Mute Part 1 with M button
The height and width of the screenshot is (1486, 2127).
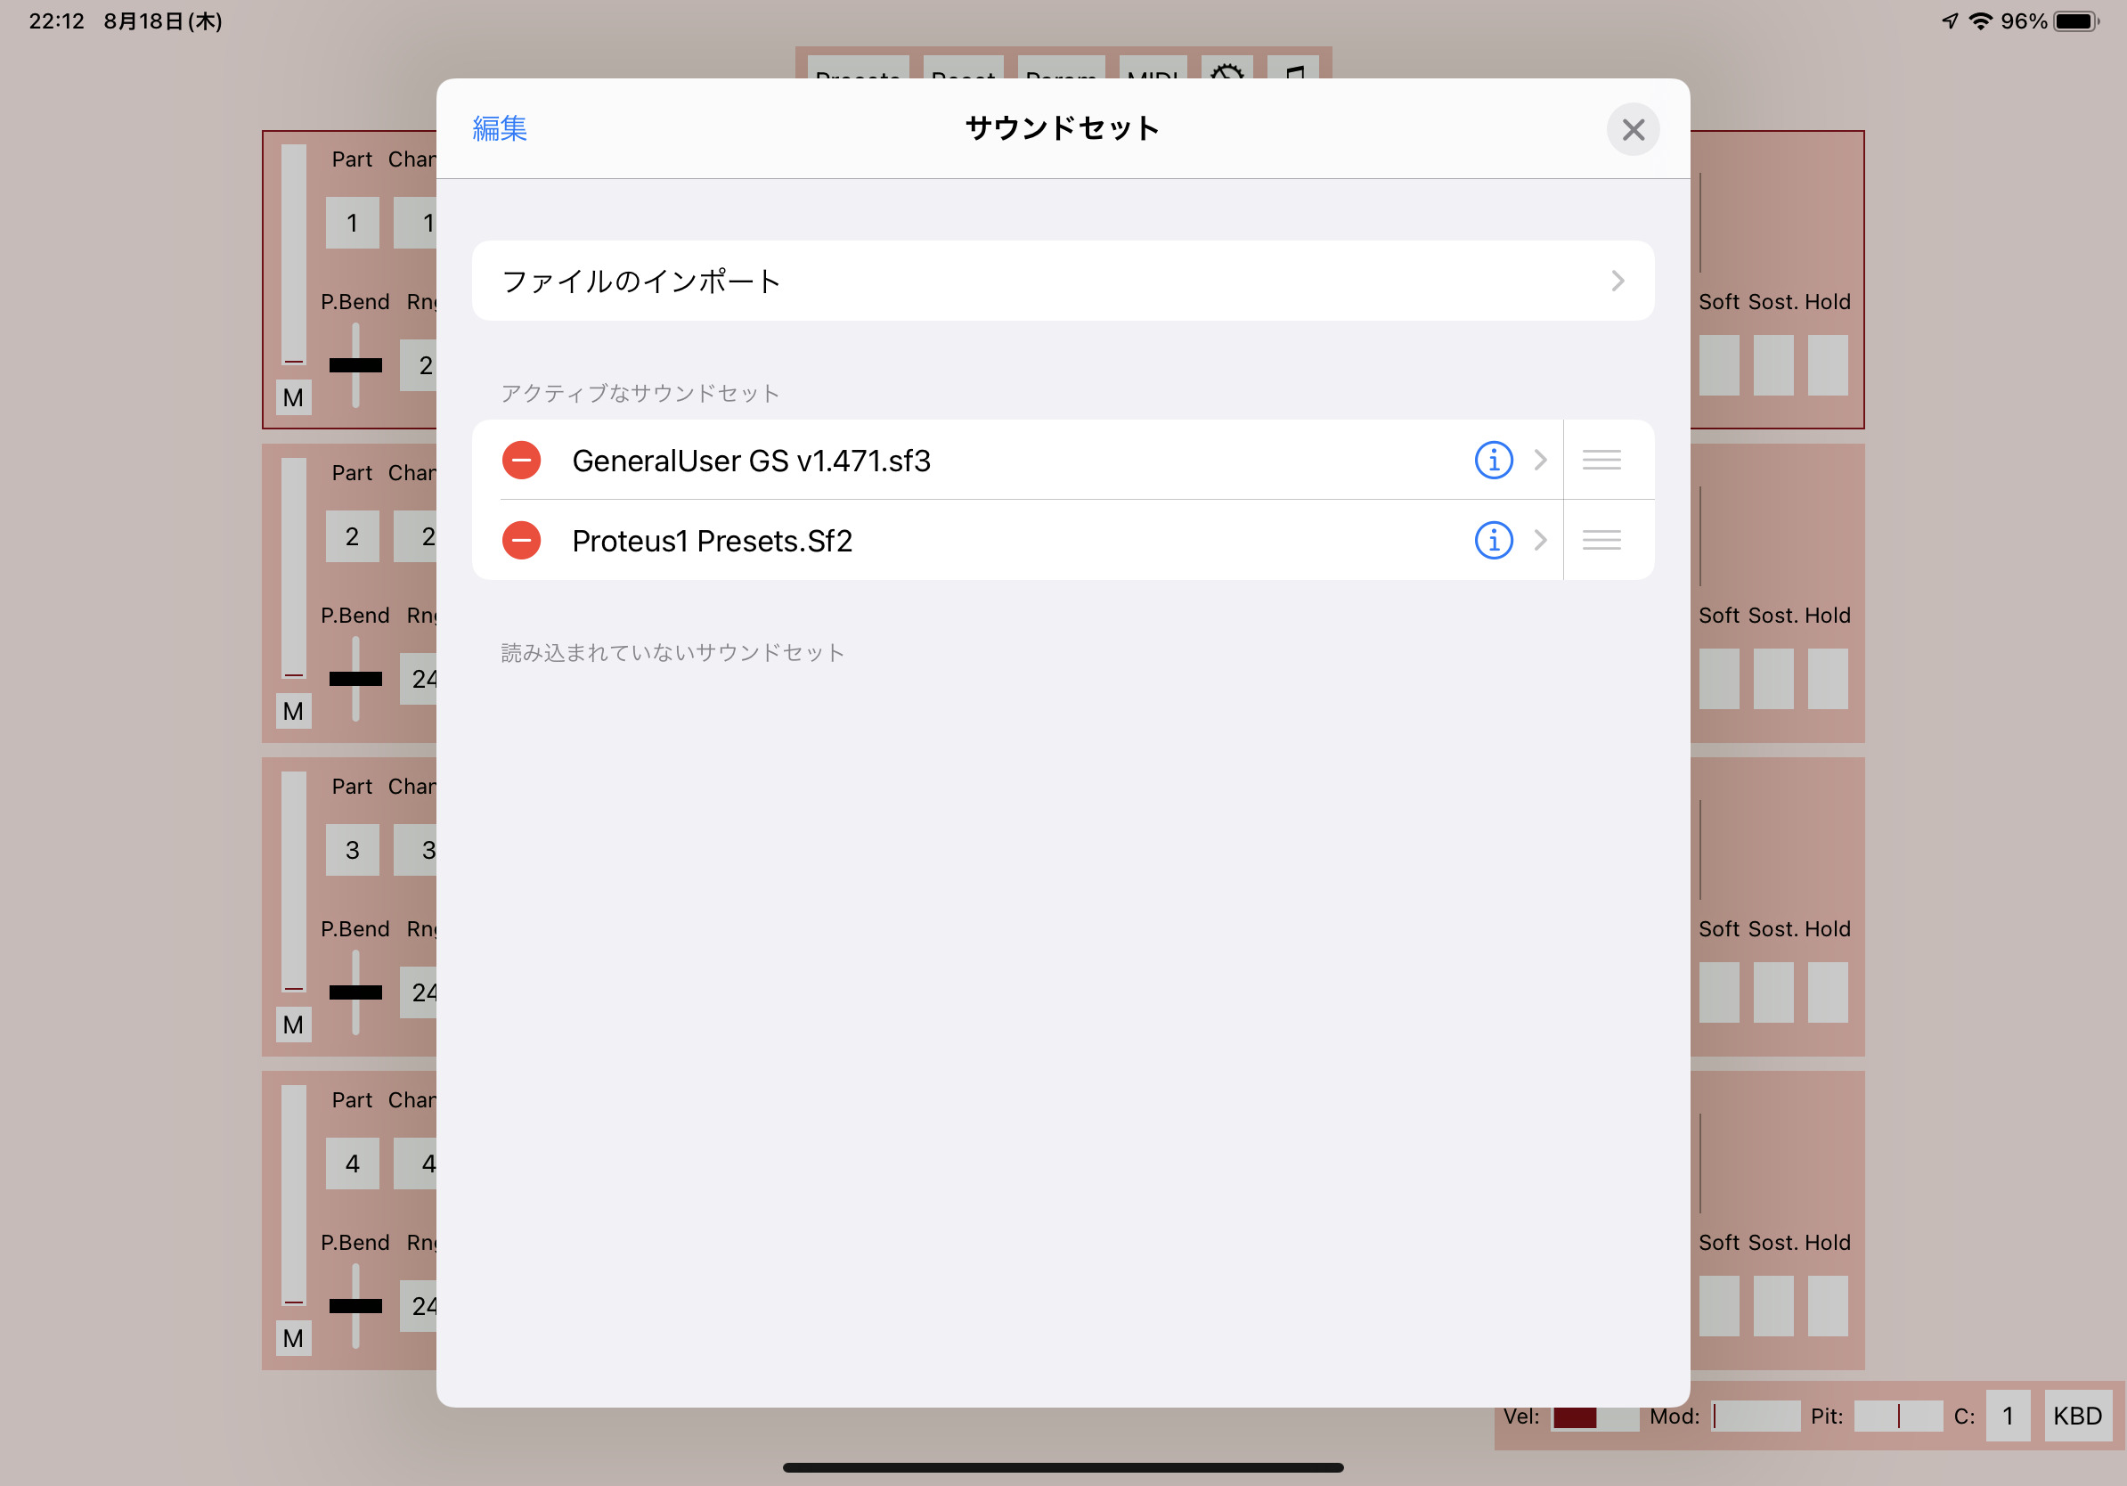tap(294, 398)
